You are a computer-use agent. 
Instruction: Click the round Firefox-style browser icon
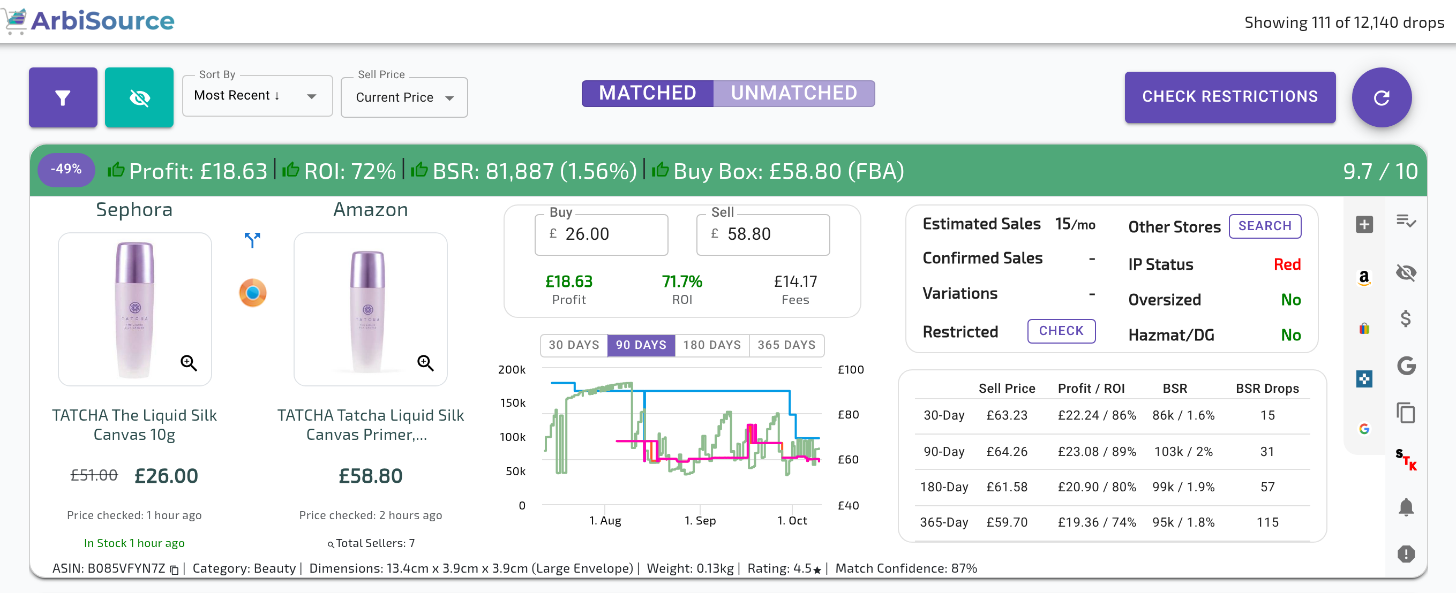point(253,293)
